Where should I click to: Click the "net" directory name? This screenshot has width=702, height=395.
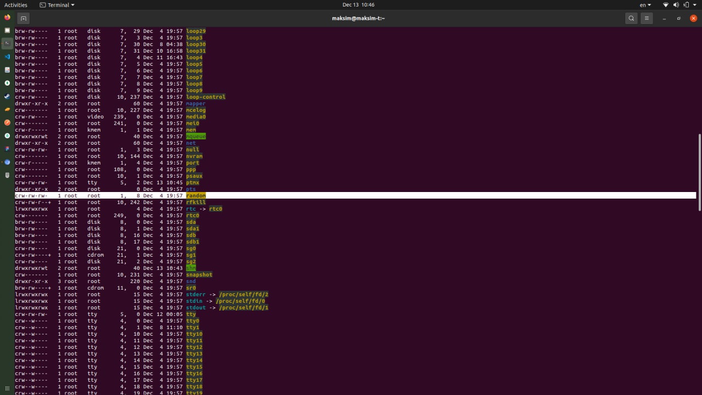(x=191, y=143)
